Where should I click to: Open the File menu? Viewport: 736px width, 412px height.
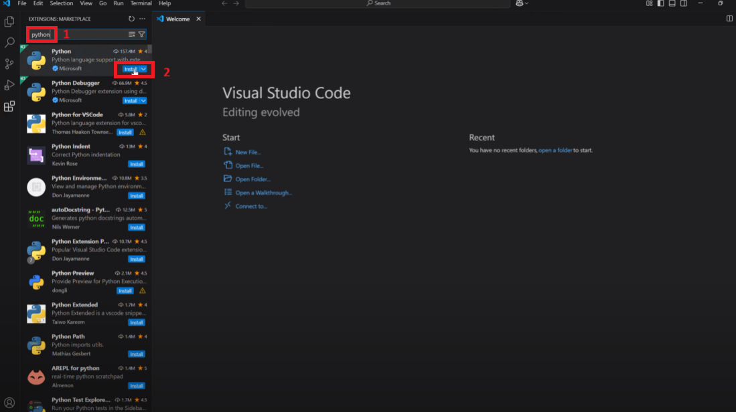(22, 3)
